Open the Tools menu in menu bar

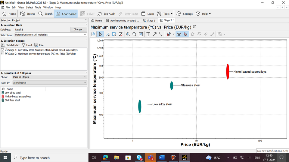(x=38, y=7)
